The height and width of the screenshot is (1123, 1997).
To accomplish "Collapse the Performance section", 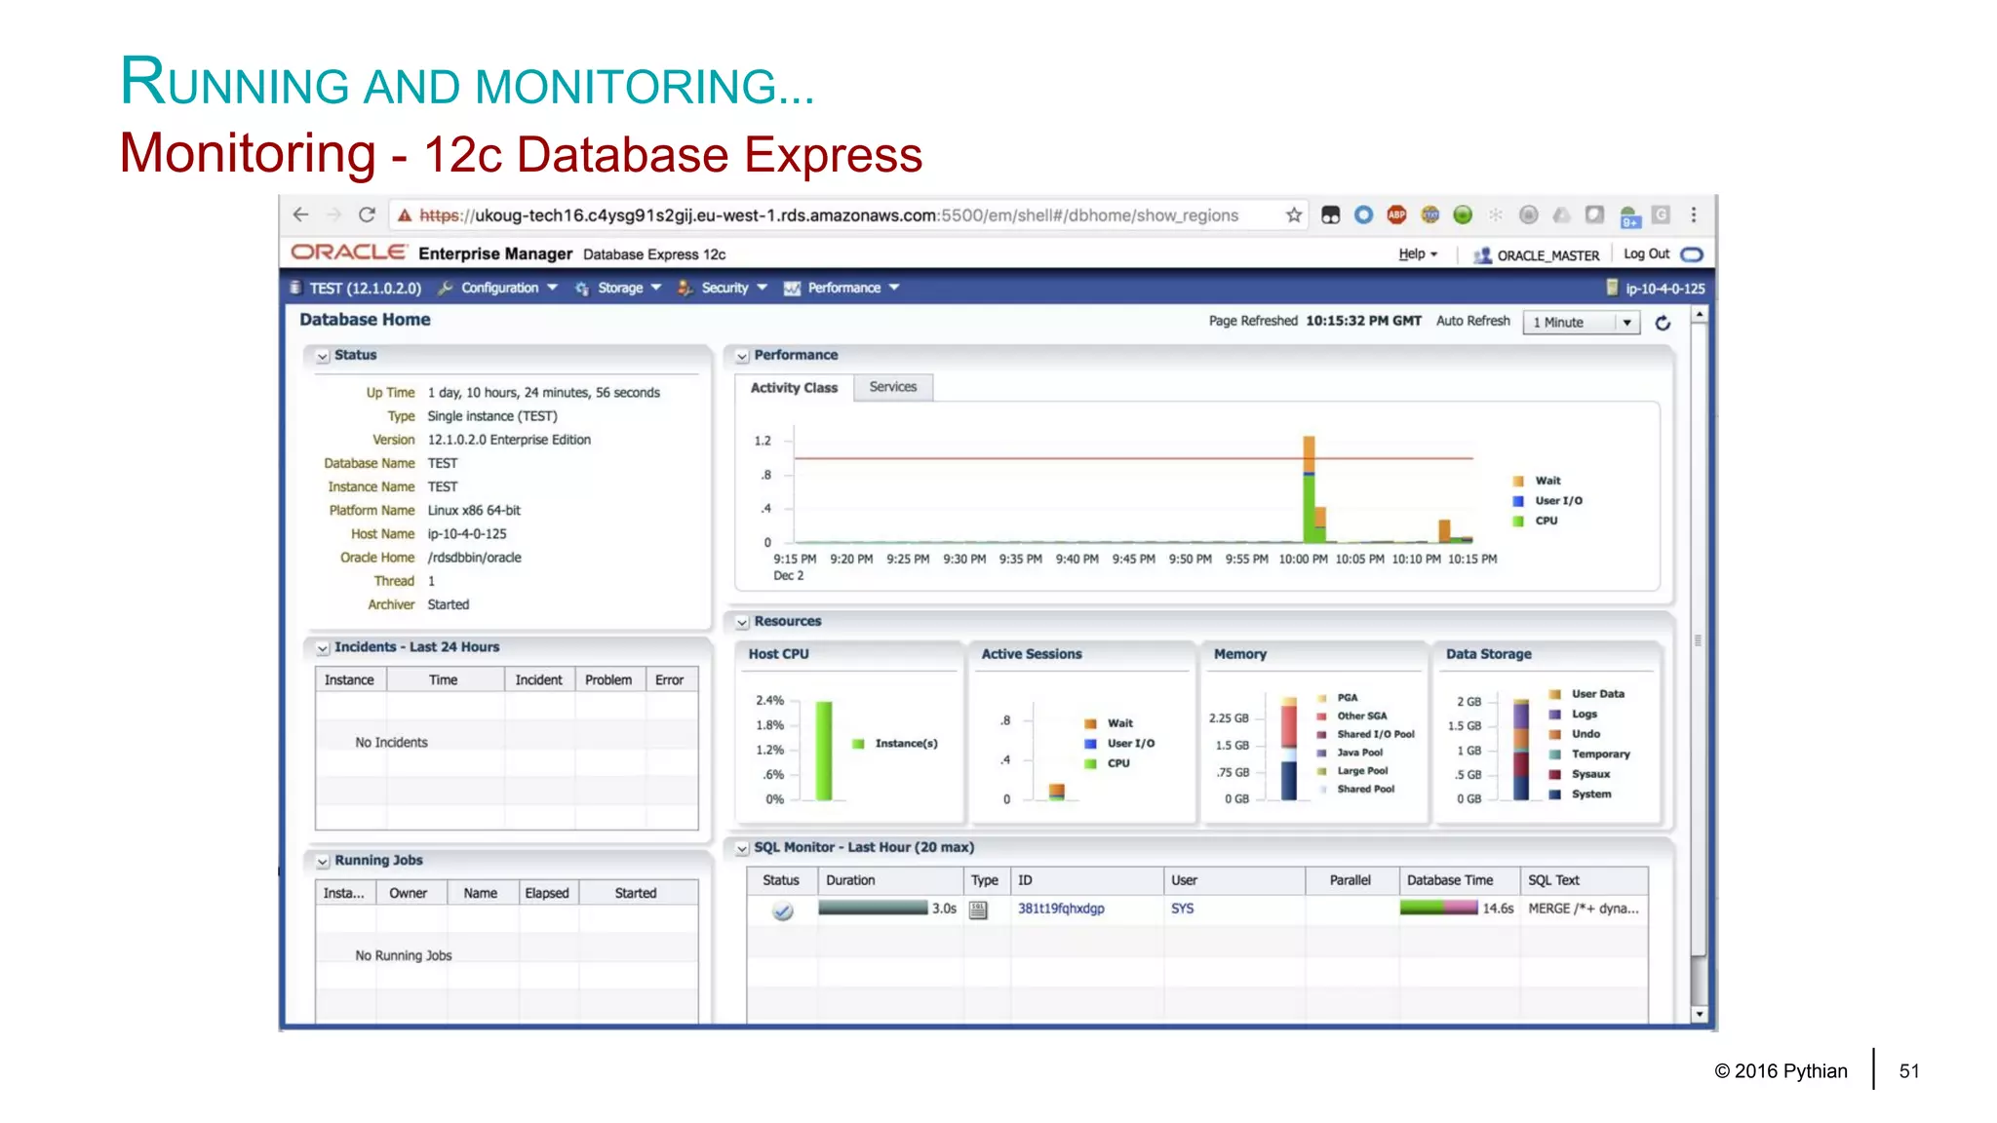I will pyautogui.click(x=742, y=357).
